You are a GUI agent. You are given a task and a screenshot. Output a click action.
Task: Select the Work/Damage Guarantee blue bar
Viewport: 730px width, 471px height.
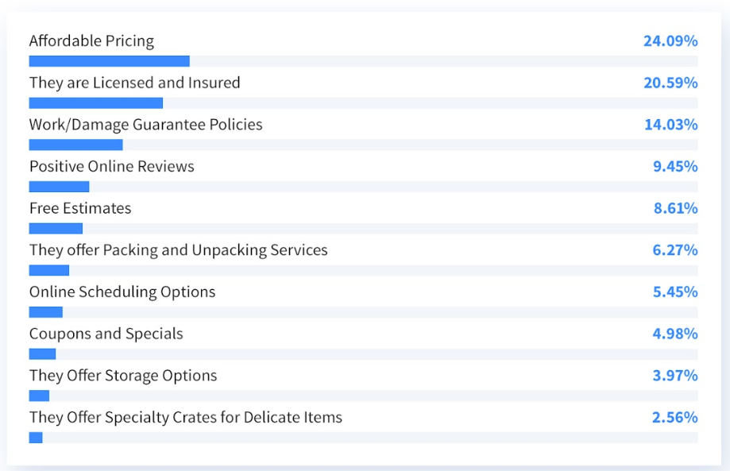(76, 145)
